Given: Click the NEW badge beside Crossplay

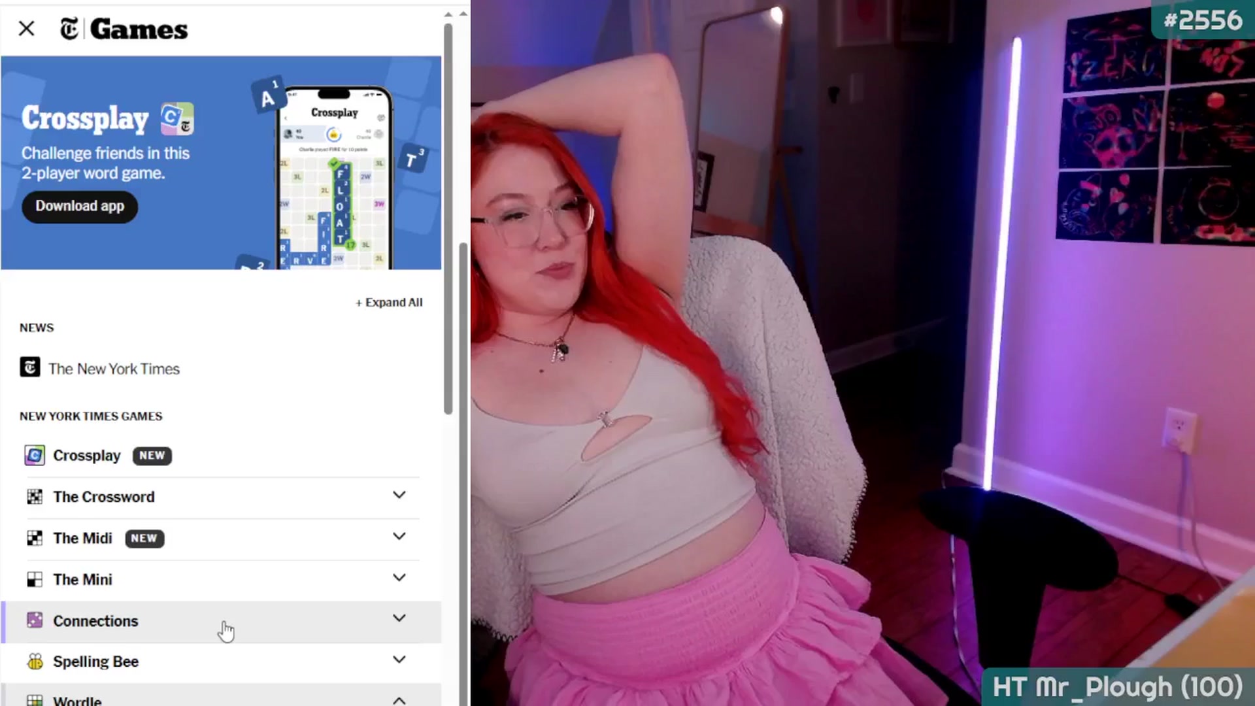Looking at the screenshot, I should point(152,456).
